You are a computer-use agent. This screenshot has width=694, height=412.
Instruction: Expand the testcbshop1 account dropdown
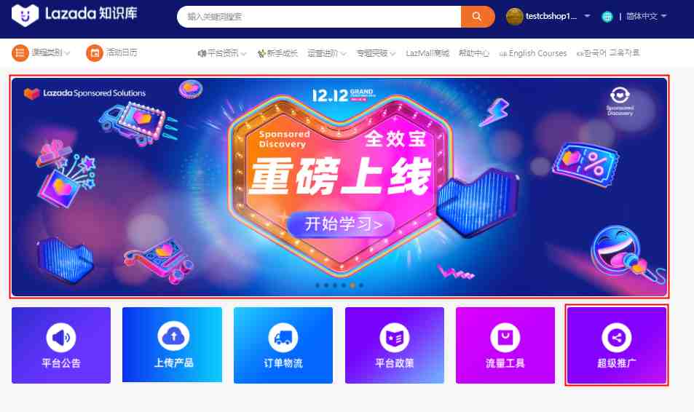pyautogui.click(x=548, y=16)
